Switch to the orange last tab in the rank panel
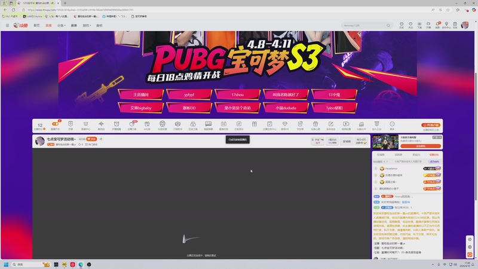 [434, 155]
